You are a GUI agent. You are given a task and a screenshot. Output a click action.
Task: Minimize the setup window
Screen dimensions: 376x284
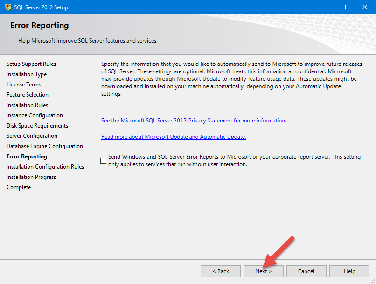pyautogui.click(x=322, y=7)
